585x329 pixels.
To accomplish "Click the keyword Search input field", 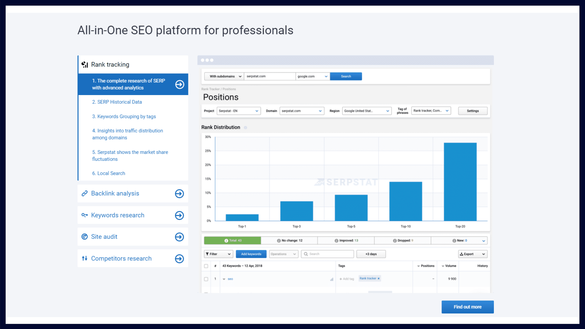I will tap(328, 254).
